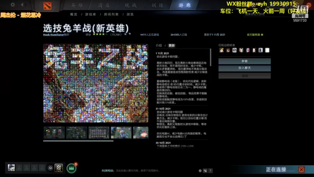Cancel 正在连接 with the red X
The width and height of the screenshot is (314, 177).
click(301, 170)
